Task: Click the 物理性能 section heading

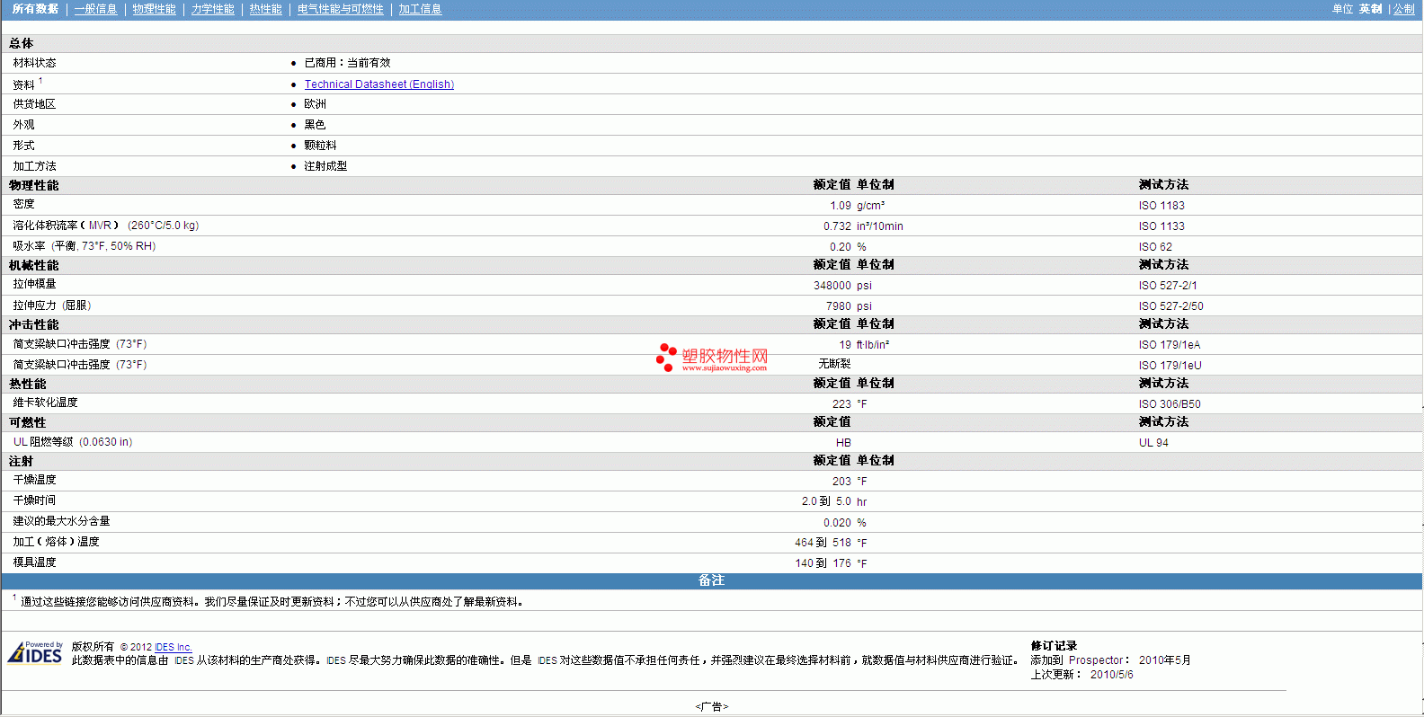Action: point(34,185)
